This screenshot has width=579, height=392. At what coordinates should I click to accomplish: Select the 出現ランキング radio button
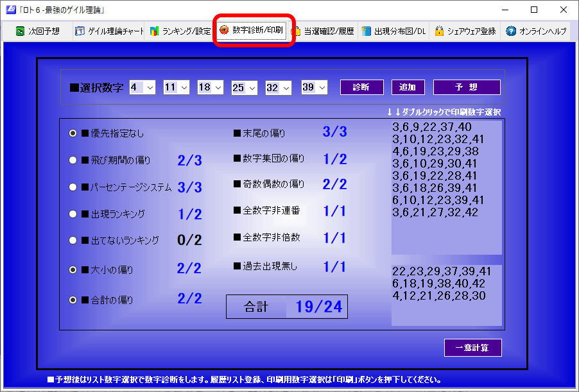(x=73, y=214)
